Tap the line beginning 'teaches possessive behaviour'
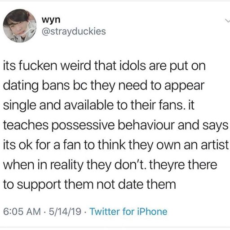This screenshot has height=230, width=230. [115, 125]
